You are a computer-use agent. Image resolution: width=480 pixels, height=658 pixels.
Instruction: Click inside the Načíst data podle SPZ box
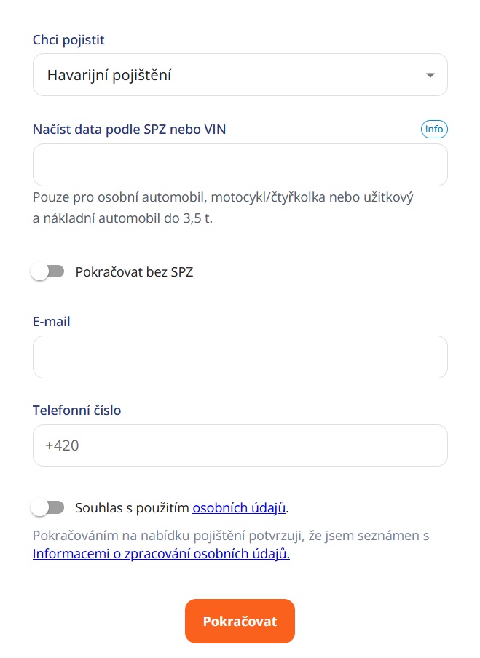[x=240, y=164]
